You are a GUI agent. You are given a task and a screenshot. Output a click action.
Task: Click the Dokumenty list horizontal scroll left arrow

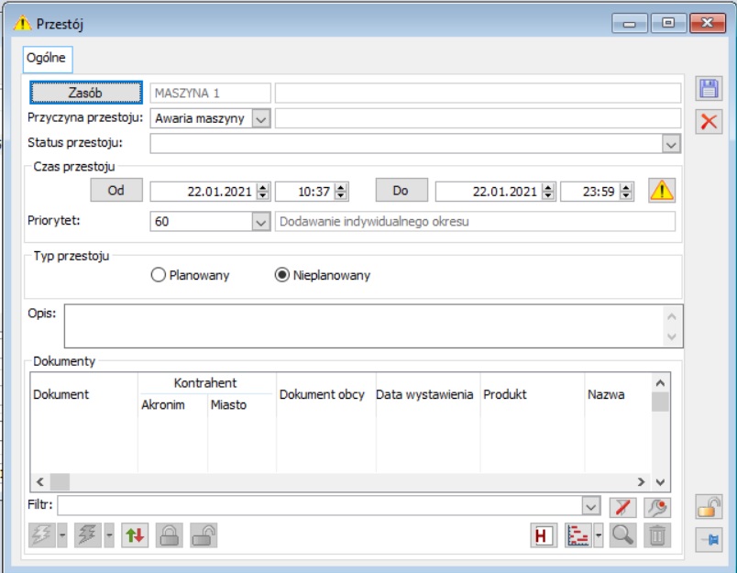40,482
